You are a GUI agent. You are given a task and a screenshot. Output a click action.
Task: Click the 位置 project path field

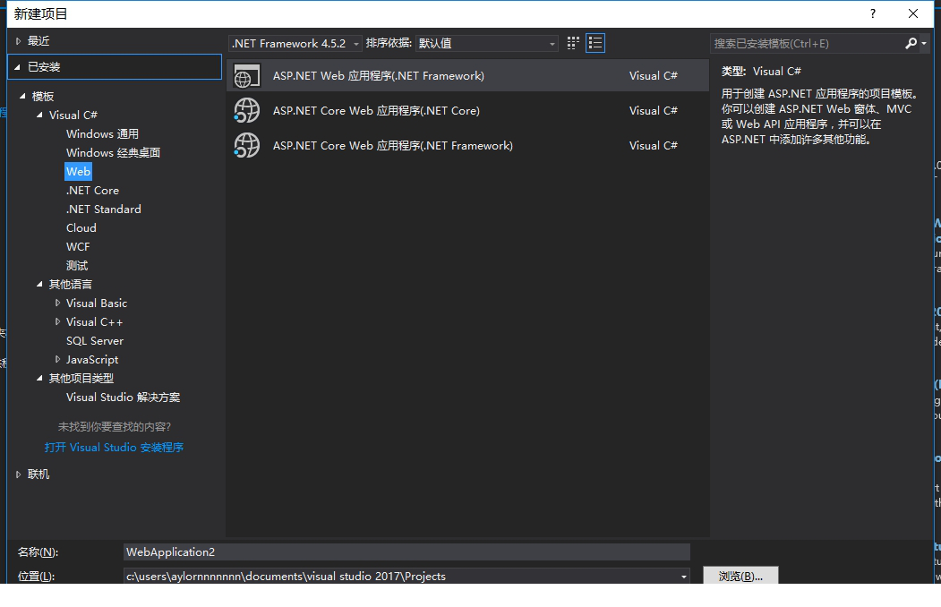point(400,577)
